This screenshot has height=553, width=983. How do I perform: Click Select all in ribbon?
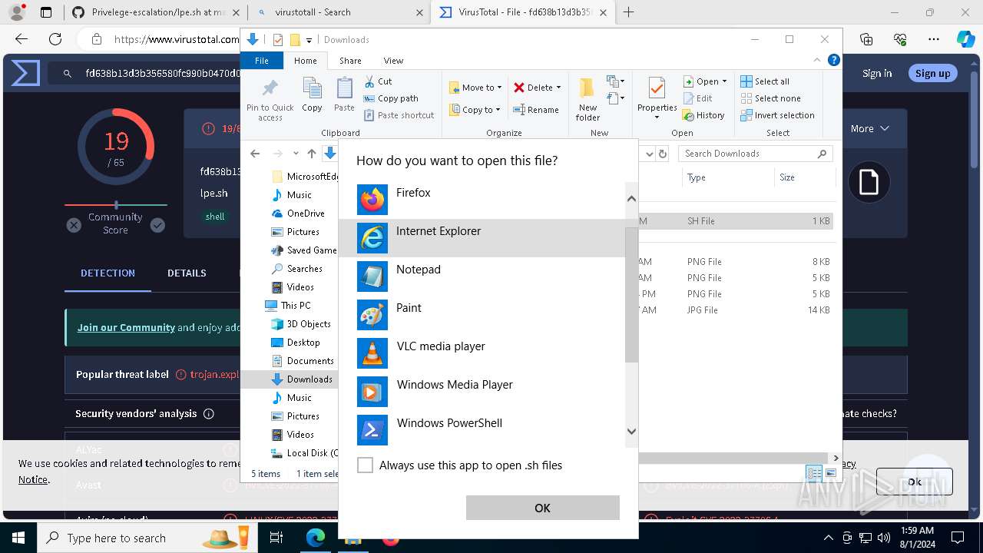pos(765,81)
